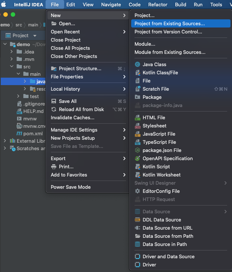Click the TypeScript File TS icon
Screen dimensions: 232x272
(137, 142)
